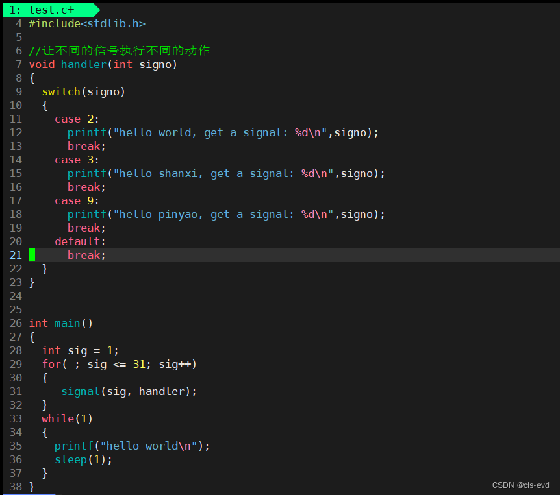Viewport: 560px width, 495px height.
Task: Click the for loop header on line 29
Action: [120, 365]
